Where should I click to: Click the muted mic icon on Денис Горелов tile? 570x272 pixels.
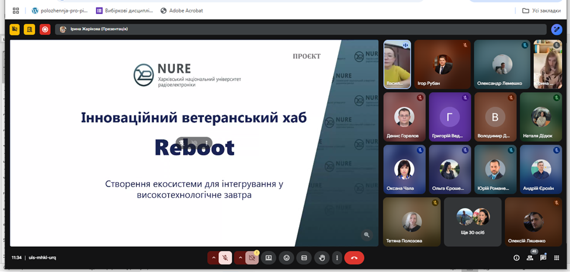[420, 98]
